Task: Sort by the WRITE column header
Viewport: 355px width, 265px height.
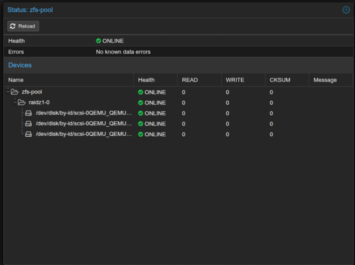Action: [x=243, y=80]
